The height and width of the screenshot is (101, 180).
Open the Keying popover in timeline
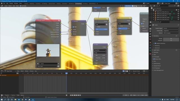click(x=13, y=95)
